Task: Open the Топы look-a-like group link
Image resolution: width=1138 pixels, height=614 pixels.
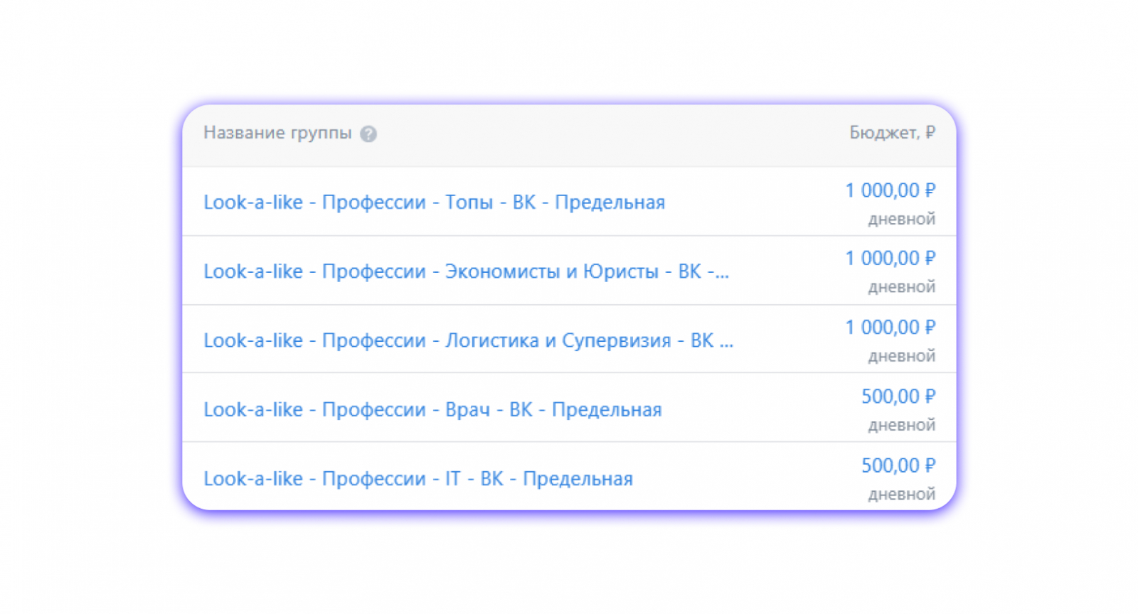Action: tap(434, 203)
